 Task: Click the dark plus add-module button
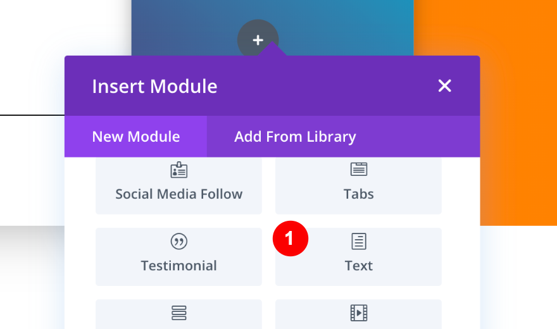click(x=258, y=40)
